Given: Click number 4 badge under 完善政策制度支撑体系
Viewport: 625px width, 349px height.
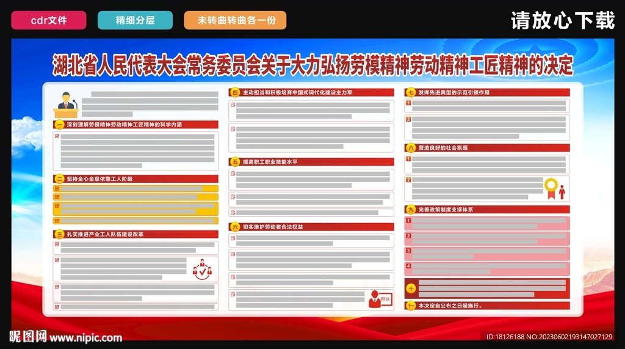Looking at the screenshot, I should 408,266.
